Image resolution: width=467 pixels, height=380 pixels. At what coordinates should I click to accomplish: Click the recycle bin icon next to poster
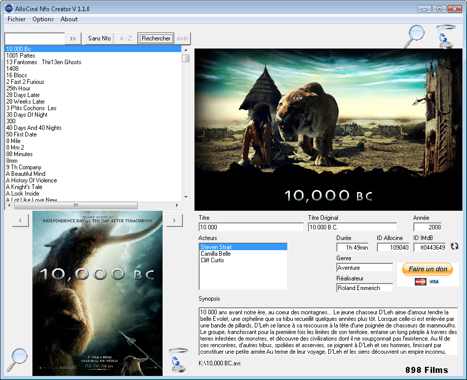coord(178,360)
